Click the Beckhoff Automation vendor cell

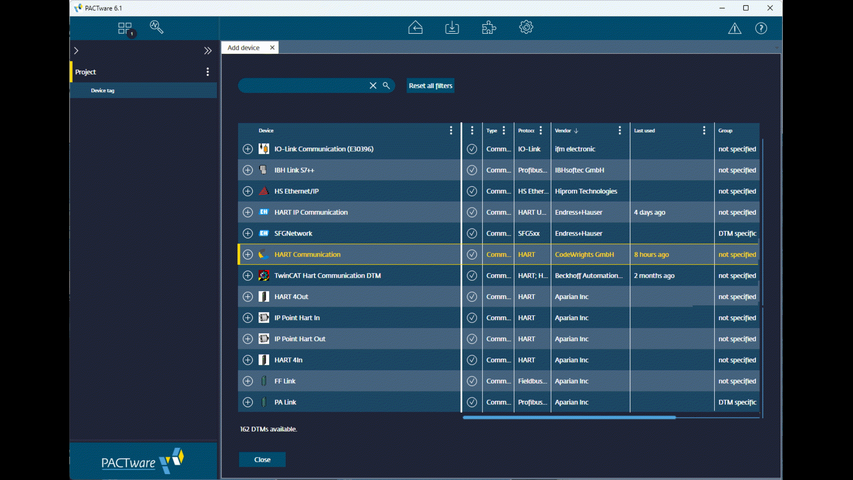(590, 276)
